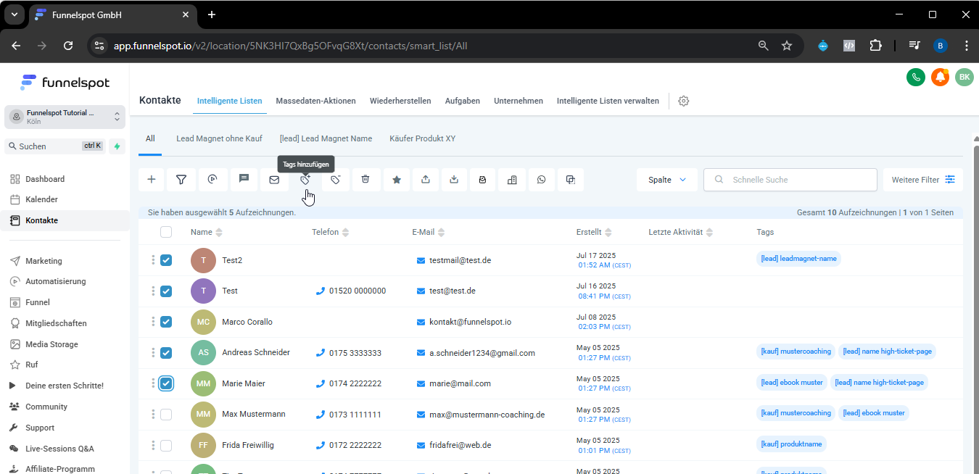This screenshot has width=979, height=474.
Task: Click the company building toolbar icon
Action: pyautogui.click(x=512, y=180)
